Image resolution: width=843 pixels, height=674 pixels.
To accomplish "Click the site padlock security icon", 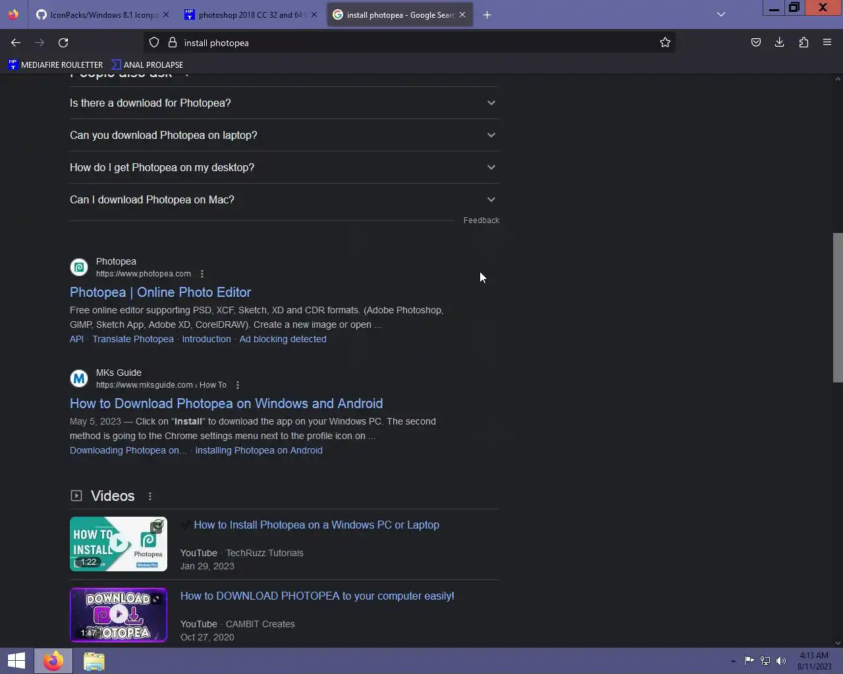I will 173,43.
